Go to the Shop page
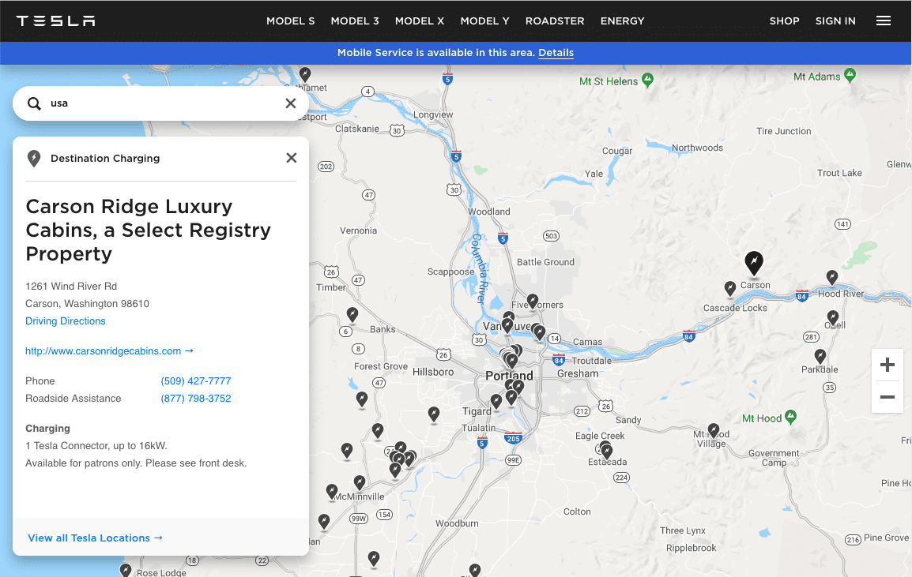912x577 pixels. [784, 21]
